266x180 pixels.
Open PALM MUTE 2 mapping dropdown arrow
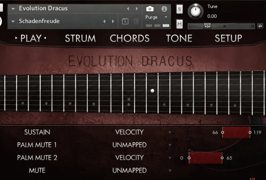pos(170,158)
